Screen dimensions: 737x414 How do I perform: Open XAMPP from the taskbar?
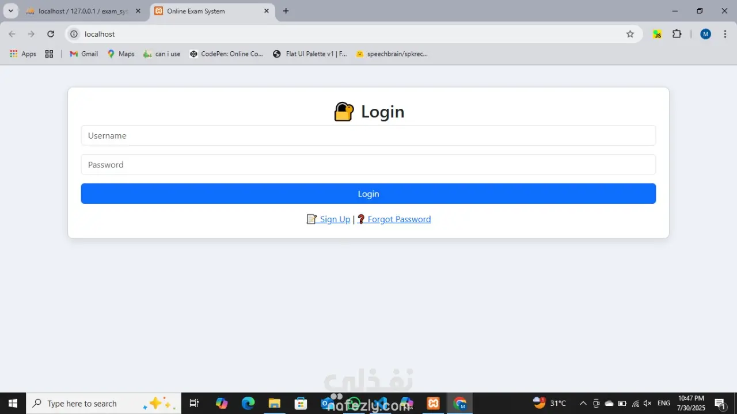coord(434,403)
